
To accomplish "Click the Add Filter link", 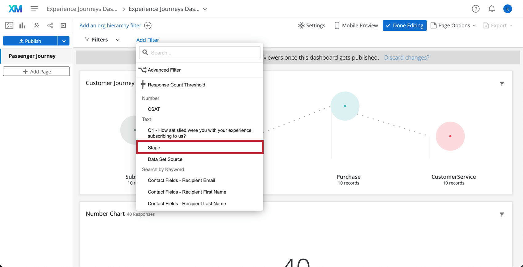I will (148, 40).
